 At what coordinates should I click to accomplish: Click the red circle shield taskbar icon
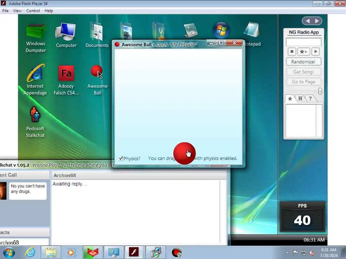click(176, 252)
